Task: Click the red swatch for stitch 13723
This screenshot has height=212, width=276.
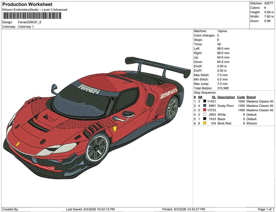Action: [205, 110]
